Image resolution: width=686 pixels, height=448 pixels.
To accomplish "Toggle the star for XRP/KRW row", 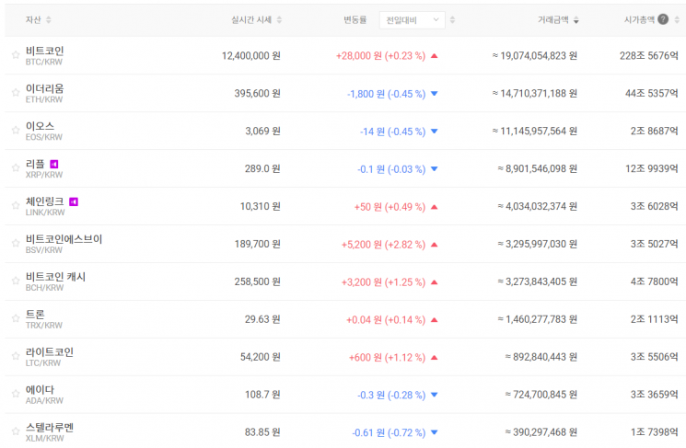I will [x=16, y=167].
